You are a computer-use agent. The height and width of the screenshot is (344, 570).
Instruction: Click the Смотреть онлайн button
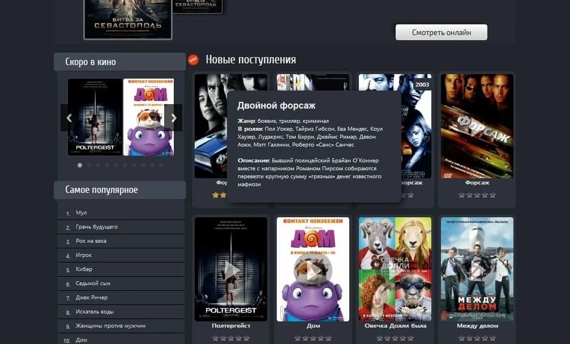pyautogui.click(x=442, y=32)
